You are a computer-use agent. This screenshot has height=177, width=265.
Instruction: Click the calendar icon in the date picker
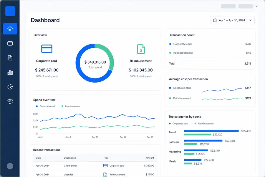[x=215, y=20]
